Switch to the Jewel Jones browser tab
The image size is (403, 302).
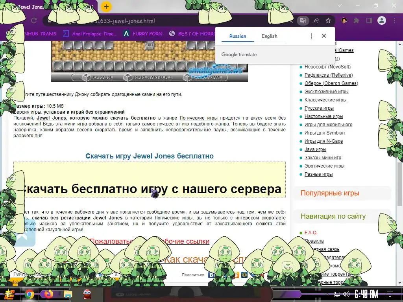(x=49, y=7)
